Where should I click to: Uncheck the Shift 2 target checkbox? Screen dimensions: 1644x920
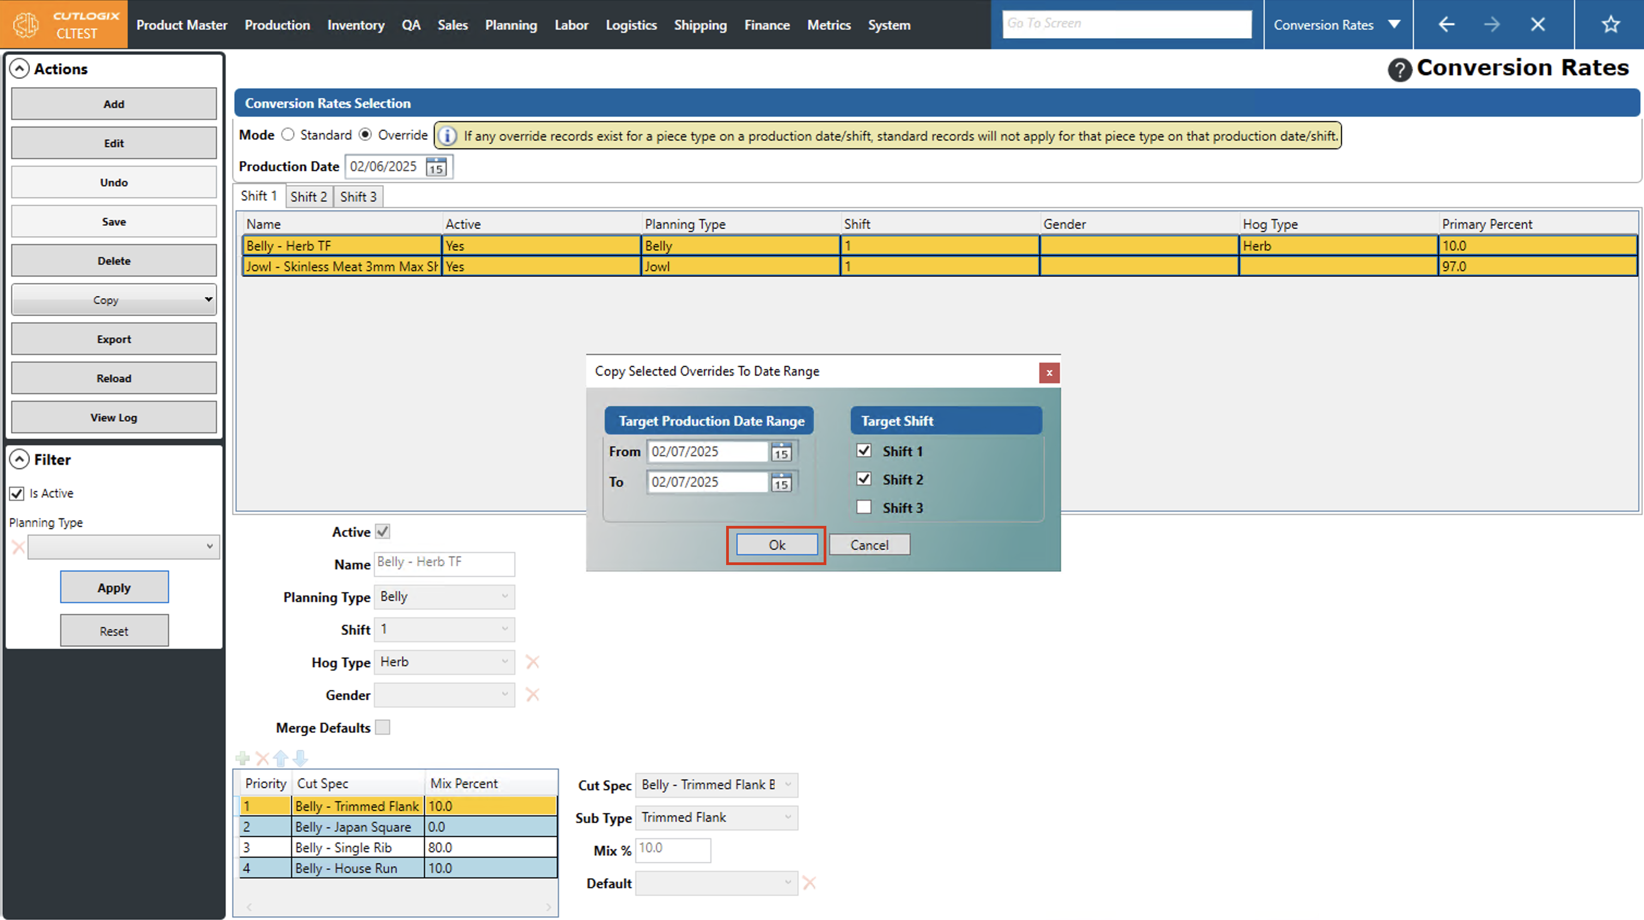864,479
